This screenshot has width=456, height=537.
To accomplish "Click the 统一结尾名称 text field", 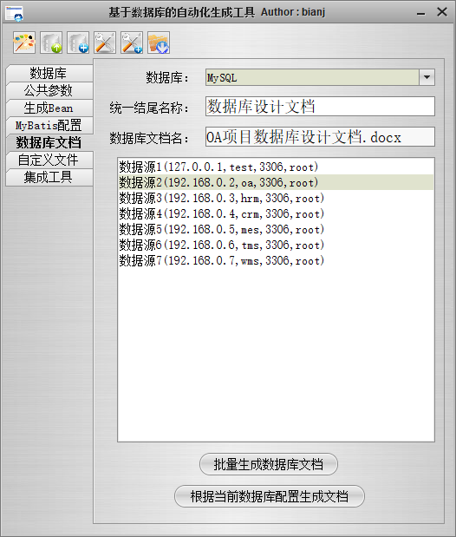I will [x=320, y=107].
